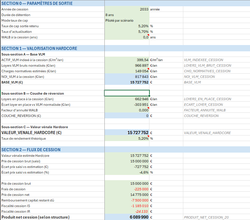
Task: Click the '8 ans' durée de détention cell
Action: click(127, 15)
